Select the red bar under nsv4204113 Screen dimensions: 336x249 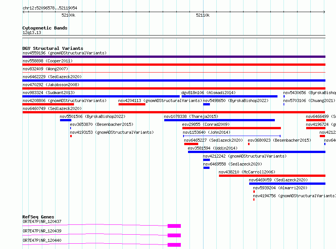tap(132, 104)
